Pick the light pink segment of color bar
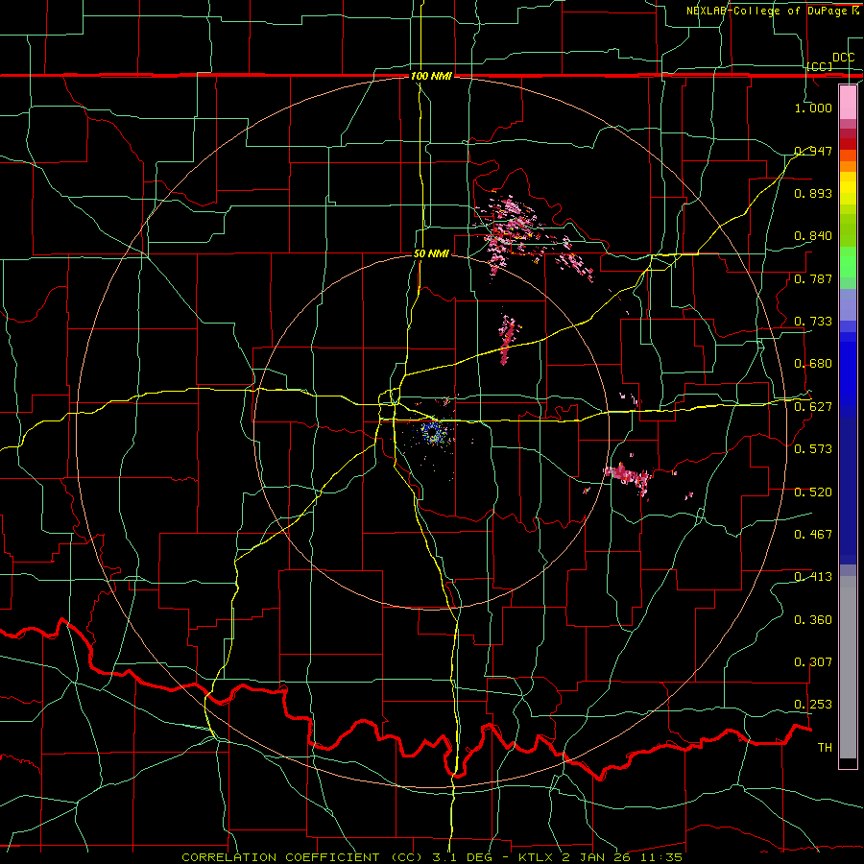This screenshot has width=864, height=864. pyautogui.click(x=848, y=102)
